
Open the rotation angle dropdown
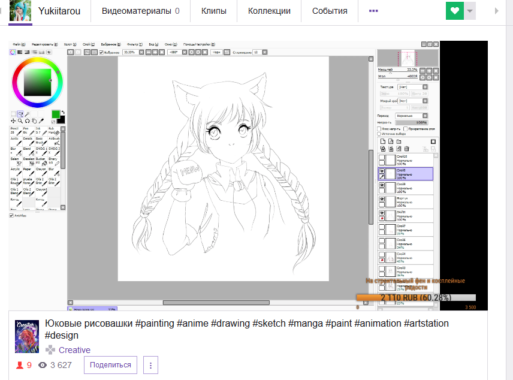[x=185, y=52]
